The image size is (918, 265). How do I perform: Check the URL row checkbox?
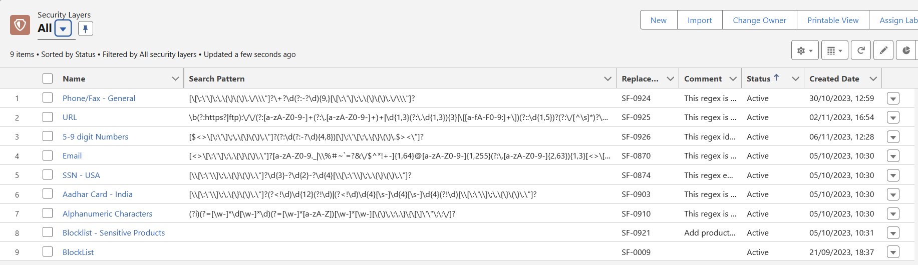48,117
